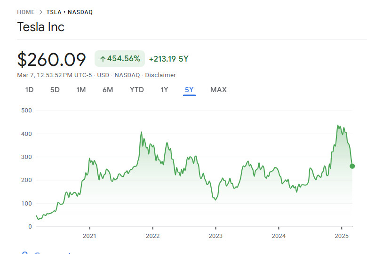Select the 5Y range tab

click(x=189, y=90)
